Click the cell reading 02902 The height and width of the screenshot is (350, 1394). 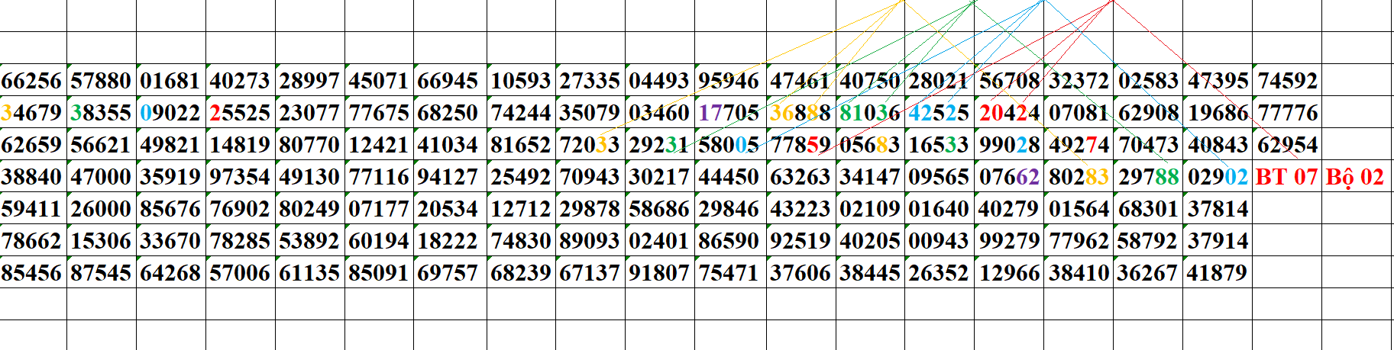(x=1218, y=177)
